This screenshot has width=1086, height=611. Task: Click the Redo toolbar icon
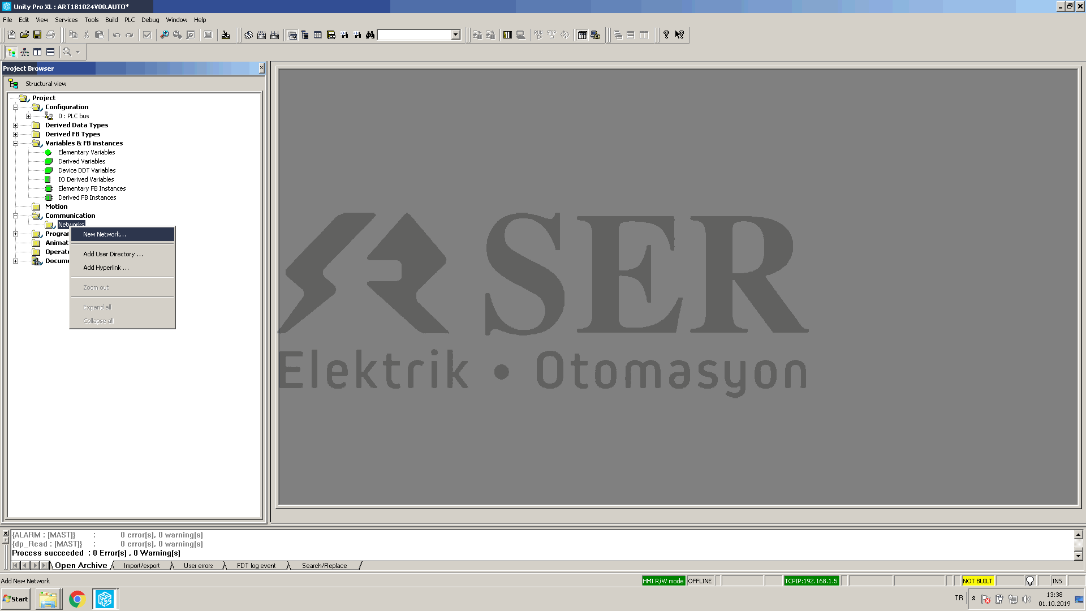pos(129,35)
